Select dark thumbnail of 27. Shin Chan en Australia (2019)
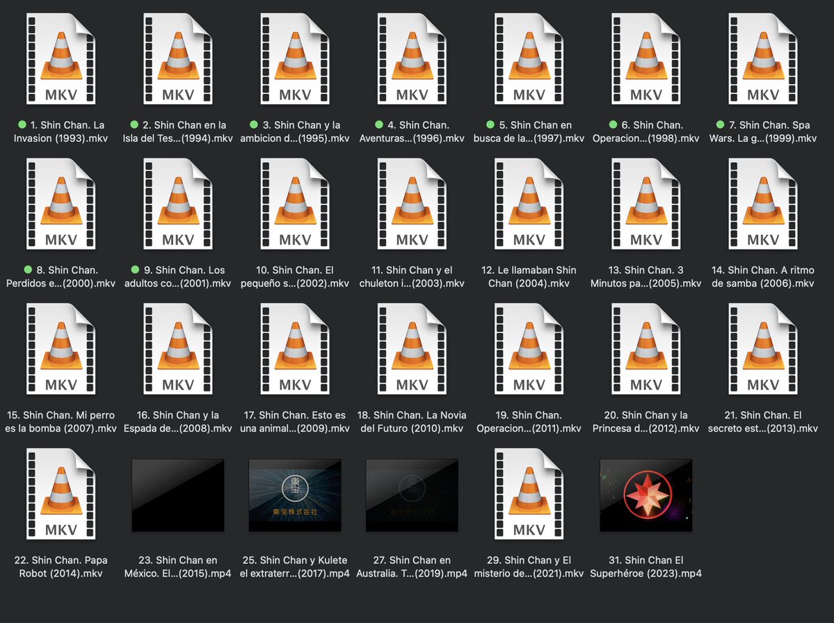The width and height of the screenshot is (834, 623). pos(412,495)
